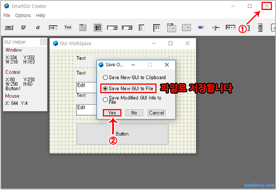Viewport: 276px width, 190px height.
Task: Click the Window heading in GUI Helper
Action: [14, 50]
